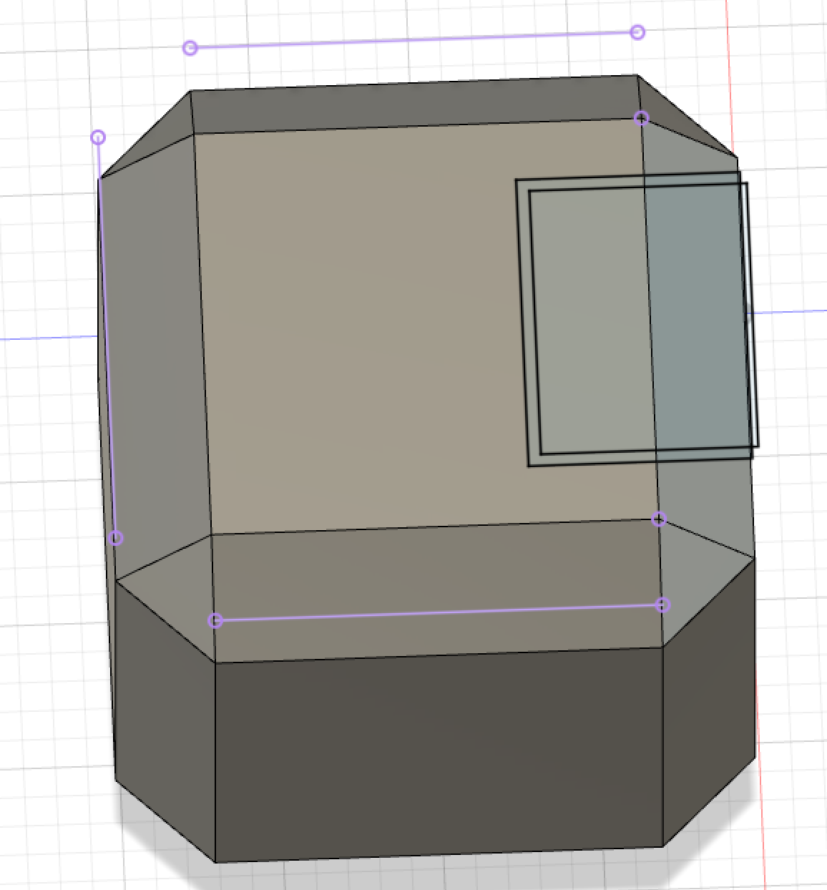827x890 pixels.
Task: Select the sketch point at lower line's left end
Action: point(214,621)
